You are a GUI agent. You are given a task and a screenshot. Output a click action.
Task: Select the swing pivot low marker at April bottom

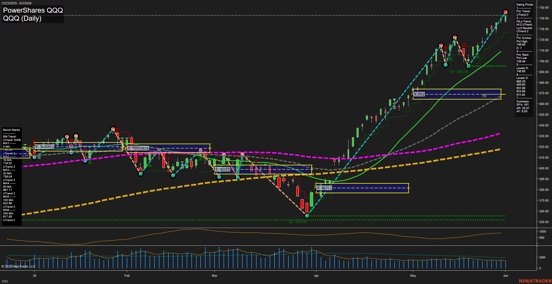tap(307, 216)
